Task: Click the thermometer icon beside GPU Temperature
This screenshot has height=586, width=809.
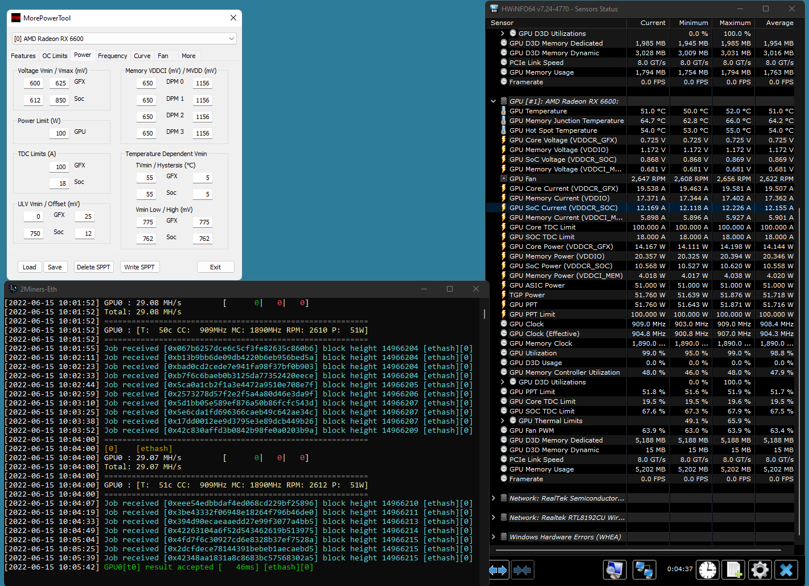Action: pos(503,111)
